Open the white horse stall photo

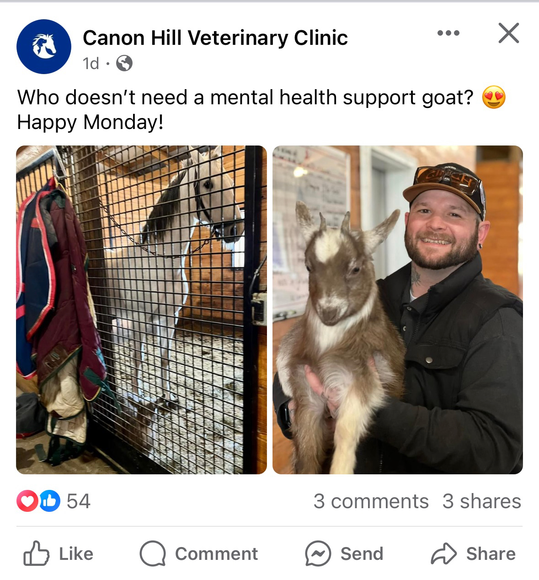(x=141, y=310)
